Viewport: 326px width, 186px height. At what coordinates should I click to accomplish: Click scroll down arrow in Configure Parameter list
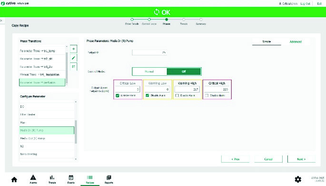point(76,159)
